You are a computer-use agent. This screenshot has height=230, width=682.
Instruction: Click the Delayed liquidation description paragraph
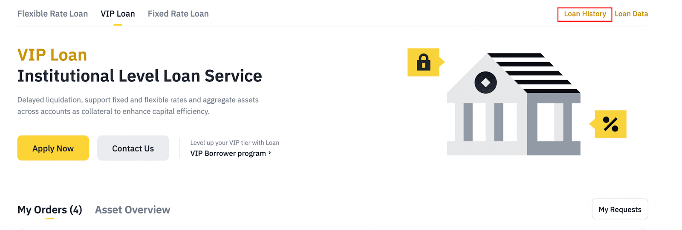[138, 105]
